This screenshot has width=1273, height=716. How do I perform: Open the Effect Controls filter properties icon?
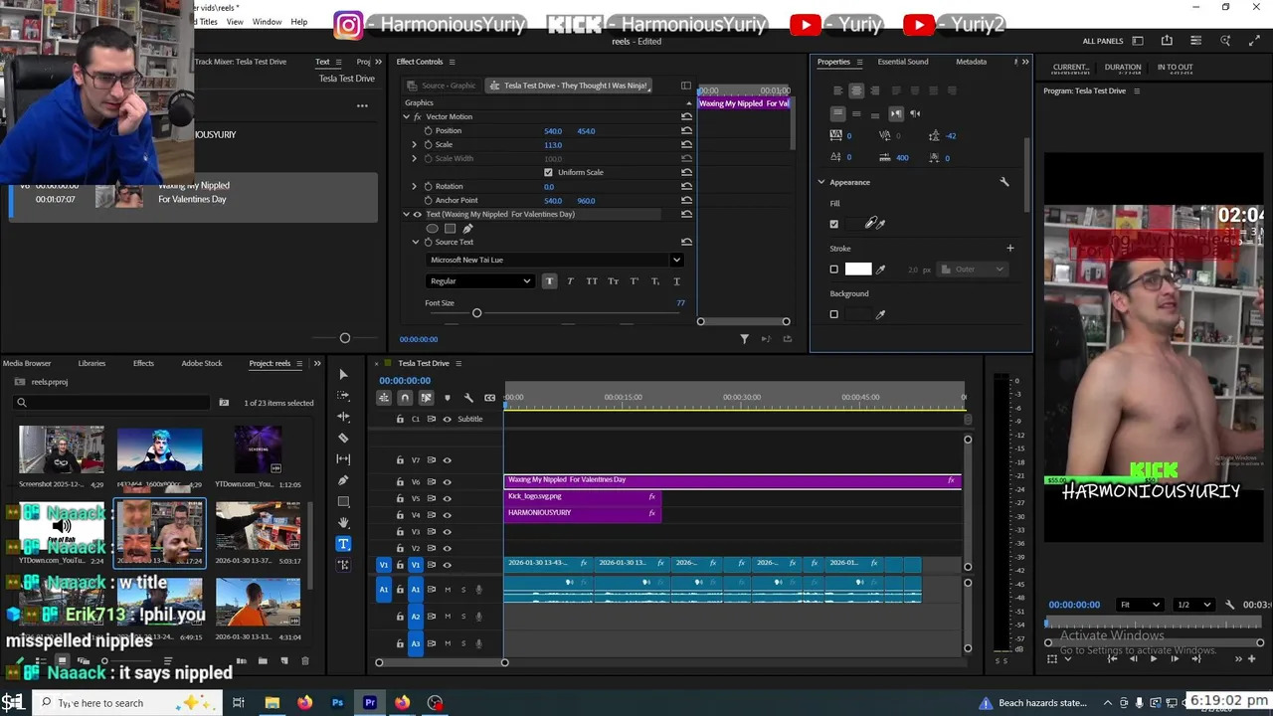pyautogui.click(x=744, y=339)
